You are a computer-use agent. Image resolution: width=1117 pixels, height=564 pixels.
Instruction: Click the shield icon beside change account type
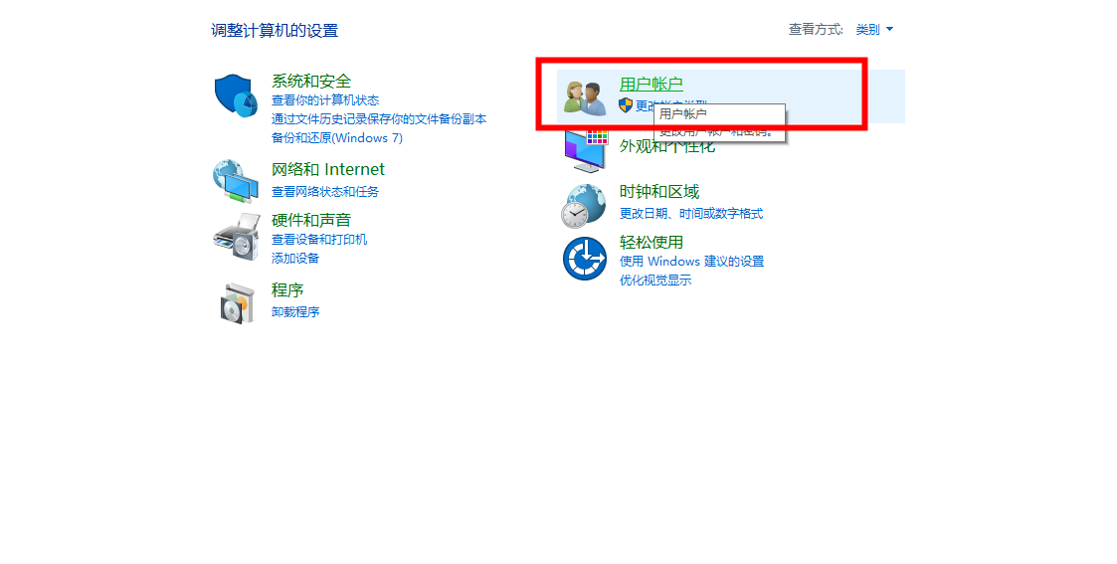(626, 105)
